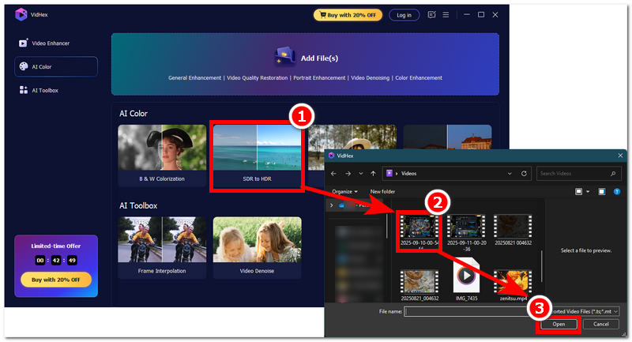Expand the recent locations chevron
The height and width of the screenshot is (342, 632).
[361, 173]
